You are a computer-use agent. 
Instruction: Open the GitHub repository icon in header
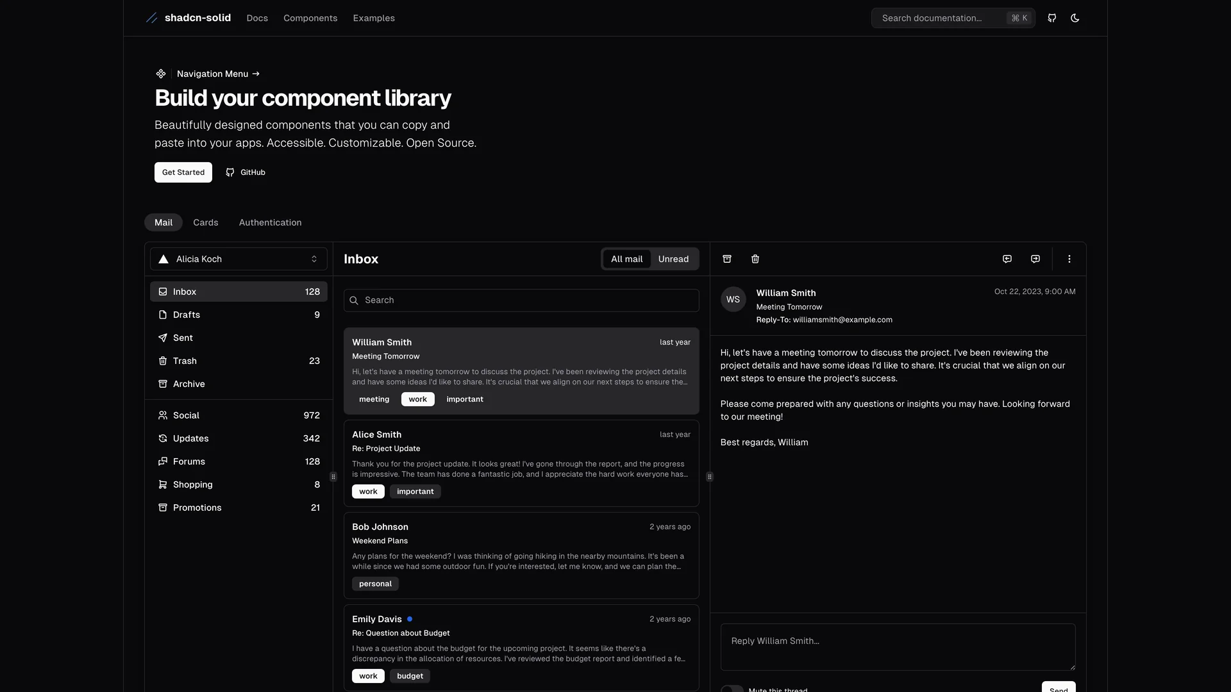point(1051,18)
